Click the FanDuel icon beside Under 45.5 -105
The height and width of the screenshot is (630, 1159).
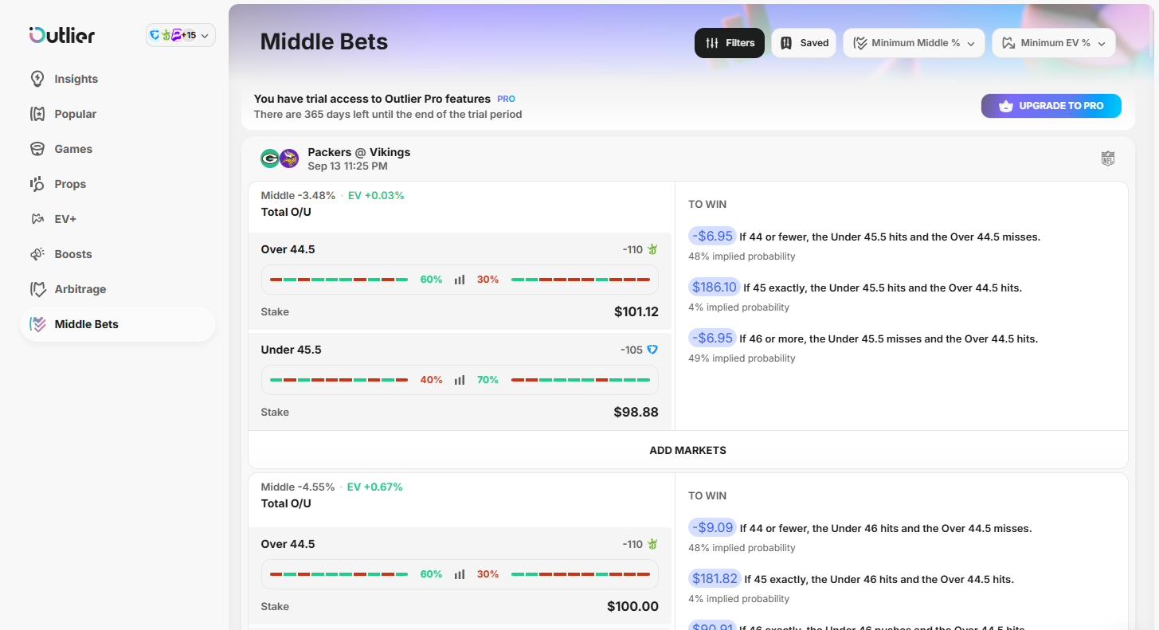[652, 350]
